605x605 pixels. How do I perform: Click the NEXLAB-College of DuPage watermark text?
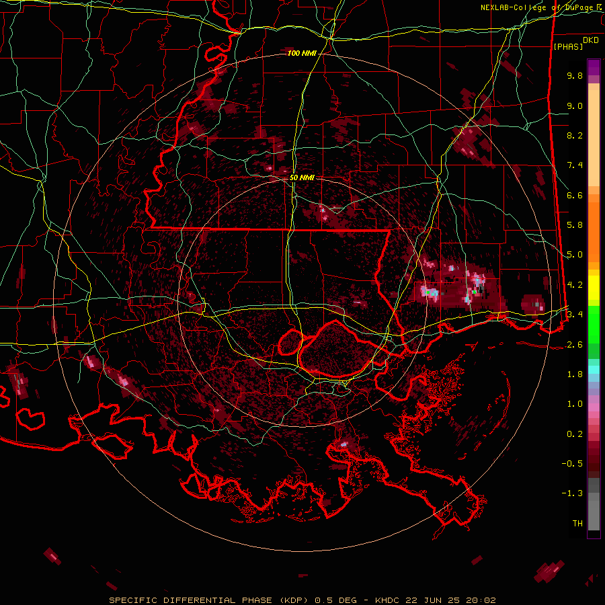(540, 7)
